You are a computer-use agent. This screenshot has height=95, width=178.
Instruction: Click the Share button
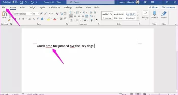[153, 7]
